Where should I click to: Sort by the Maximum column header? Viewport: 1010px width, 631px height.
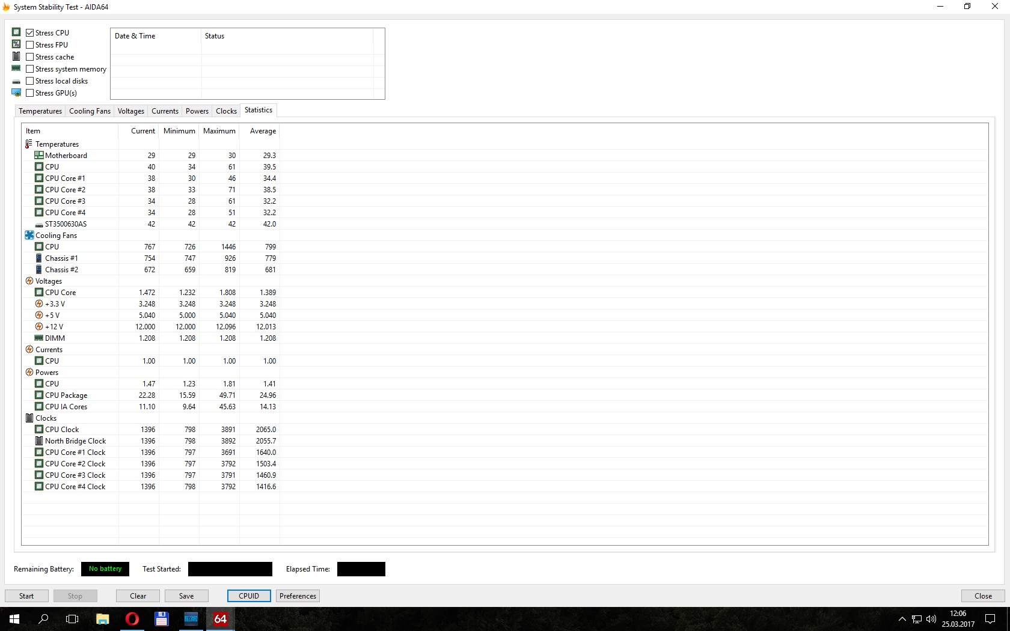[219, 131]
